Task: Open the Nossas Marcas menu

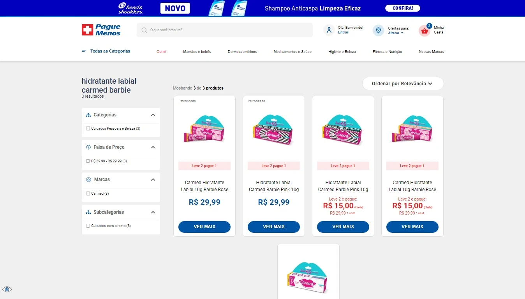Action: 431,52
